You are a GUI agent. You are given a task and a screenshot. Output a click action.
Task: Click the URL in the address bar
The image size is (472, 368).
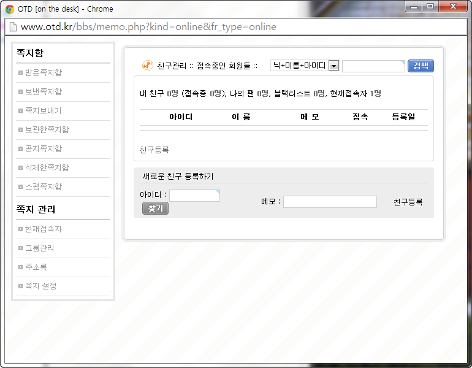coord(148,27)
